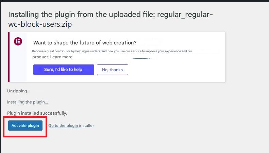Click the "Plugin installed successfully." message

[x=37, y=113]
